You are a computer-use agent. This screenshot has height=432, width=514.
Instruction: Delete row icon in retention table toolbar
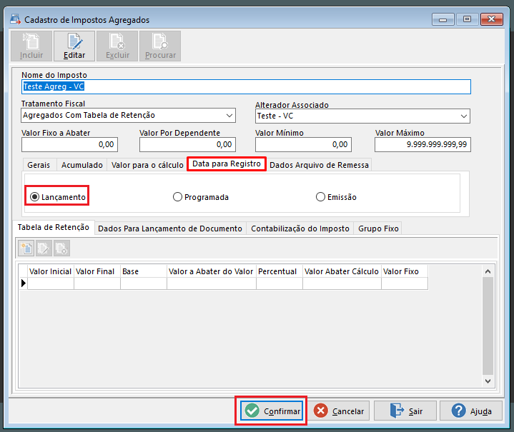coord(61,248)
